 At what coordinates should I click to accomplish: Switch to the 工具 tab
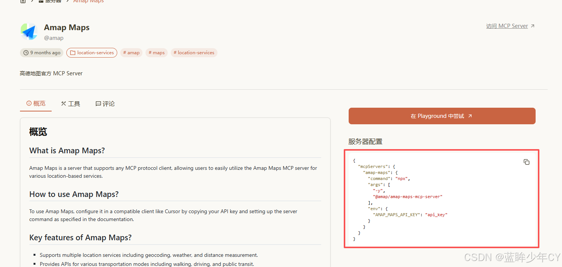(70, 104)
